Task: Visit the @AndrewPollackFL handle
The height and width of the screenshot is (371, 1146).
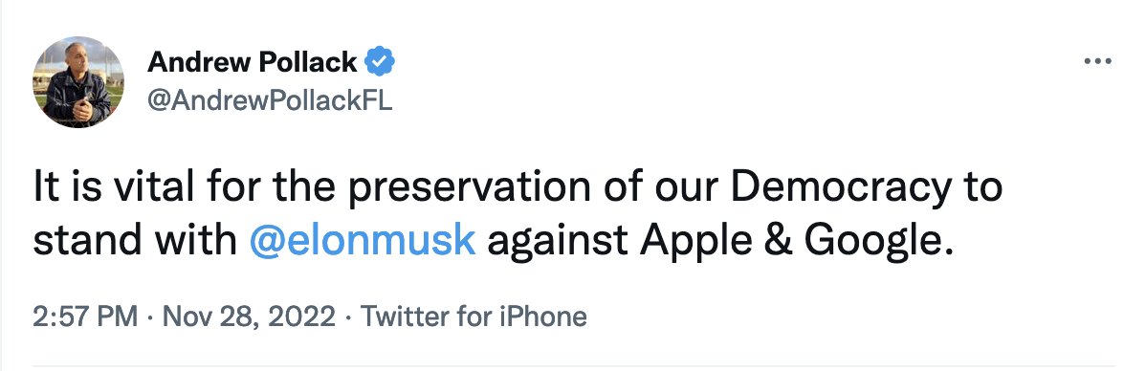Action: point(270,100)
